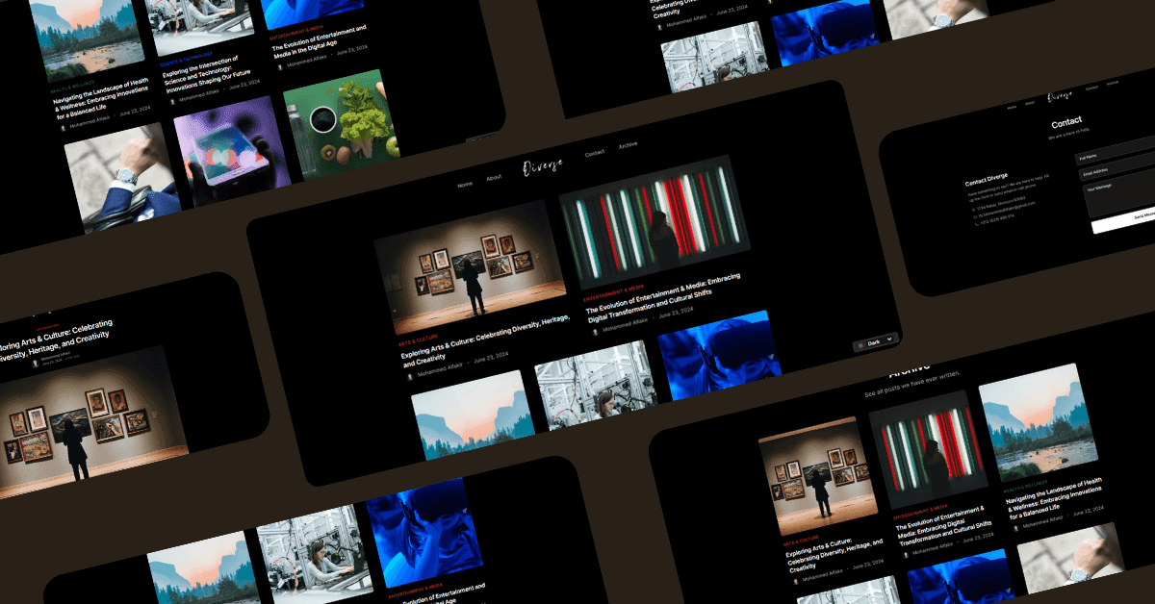The height and width of the screenshot is (604, 1155).
Task: Expand the theme selector chevron dropdown
Action: tap(889, 339)
